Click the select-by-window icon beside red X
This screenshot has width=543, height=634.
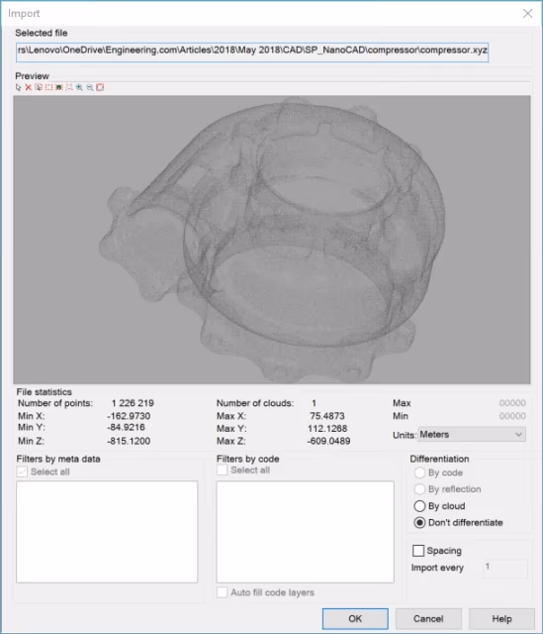39,87
